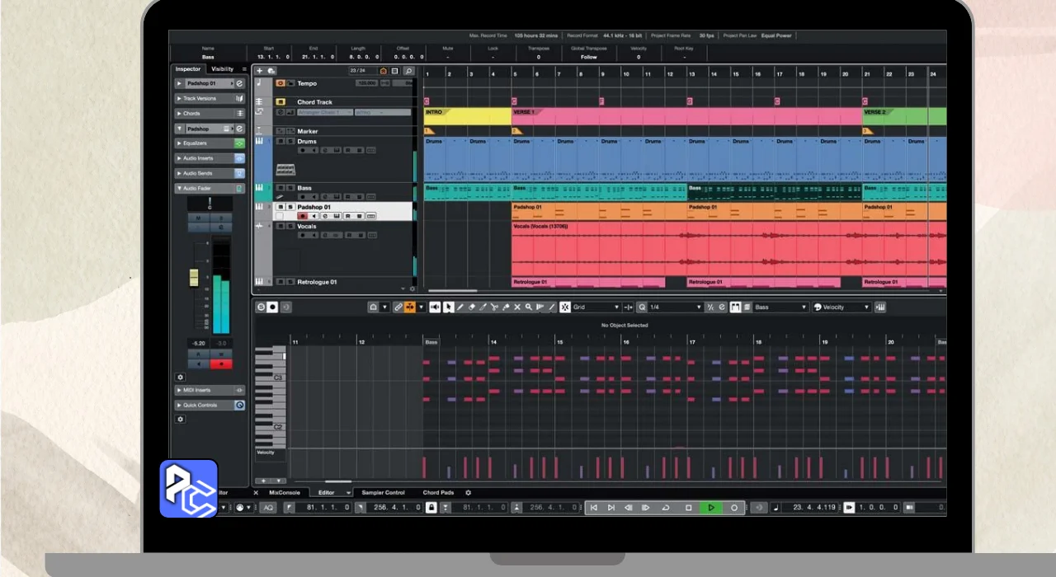
Task: Solo the Bass track
Action: pyautogui.click(x=290, y=188)
